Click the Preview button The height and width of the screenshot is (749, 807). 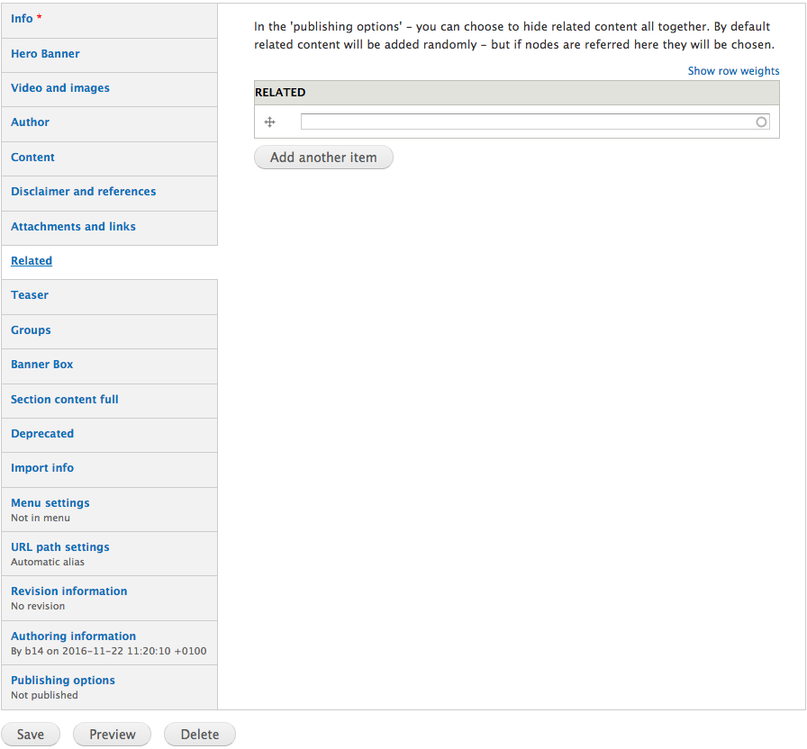113,735
